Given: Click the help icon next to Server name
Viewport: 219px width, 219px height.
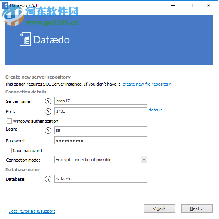Looking at the screenshot, I should (x=48, y=101).
